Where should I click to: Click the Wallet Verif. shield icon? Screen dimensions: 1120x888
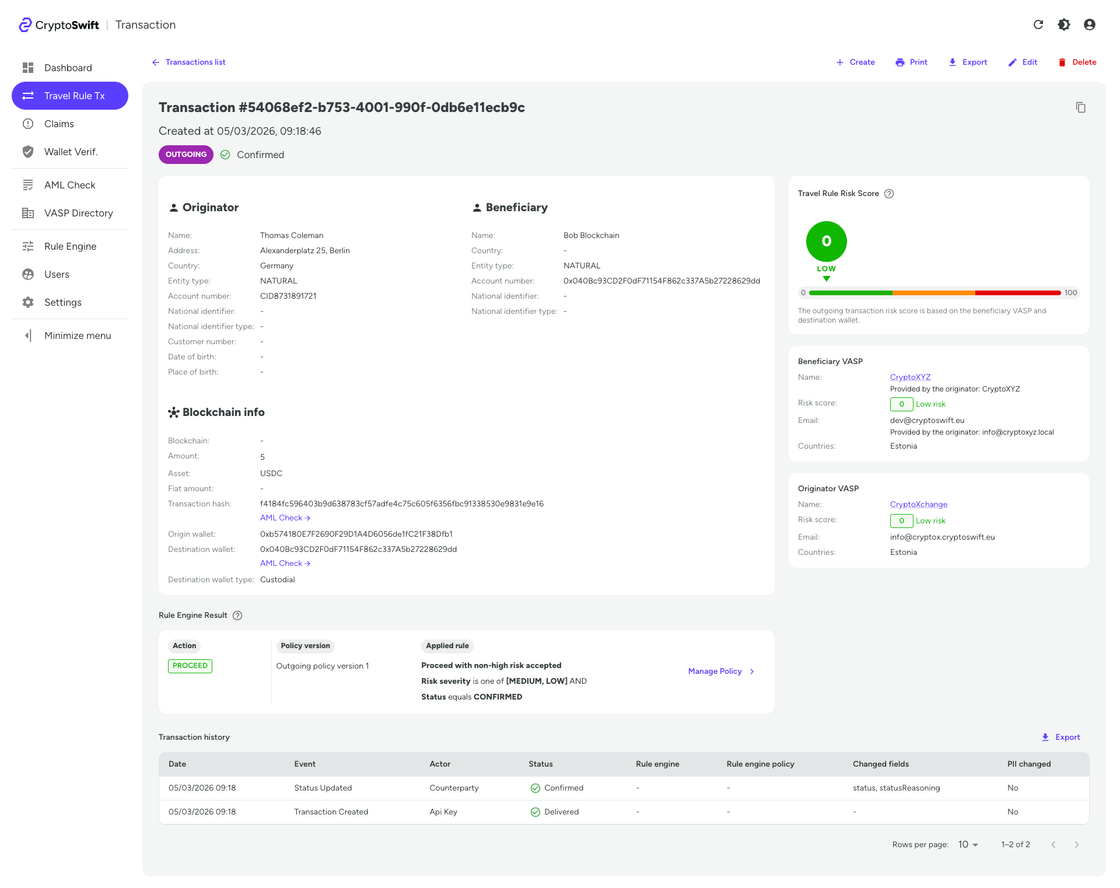pyautogui.click(x=28, y=151)
